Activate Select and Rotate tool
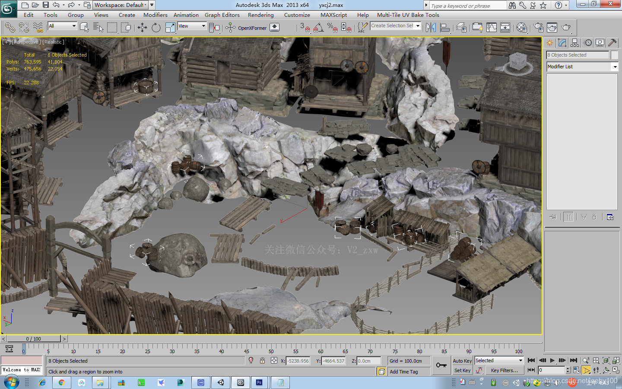 (156, 27)
